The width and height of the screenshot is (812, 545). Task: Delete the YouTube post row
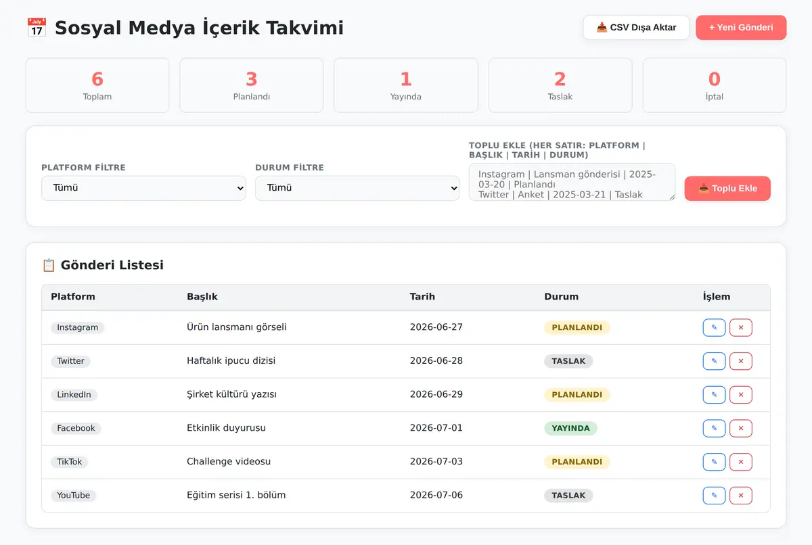741,496
